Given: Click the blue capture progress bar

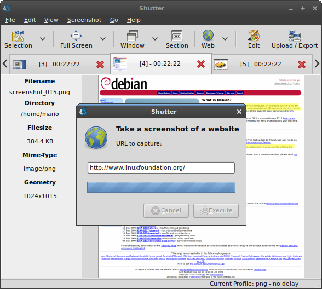Looking at the screenshot, I should pyautogui.click(x=161, y=187).
